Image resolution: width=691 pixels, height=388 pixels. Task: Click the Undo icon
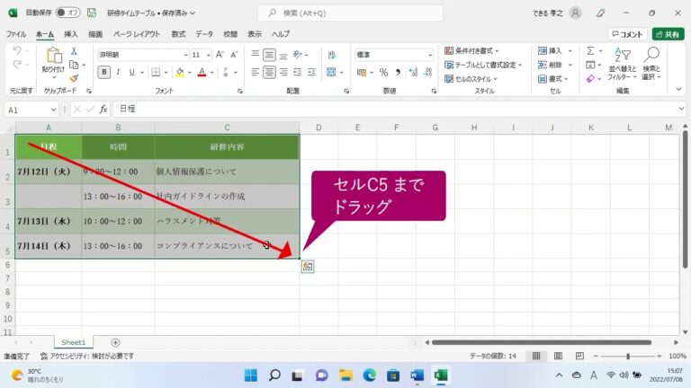(17, 50)
